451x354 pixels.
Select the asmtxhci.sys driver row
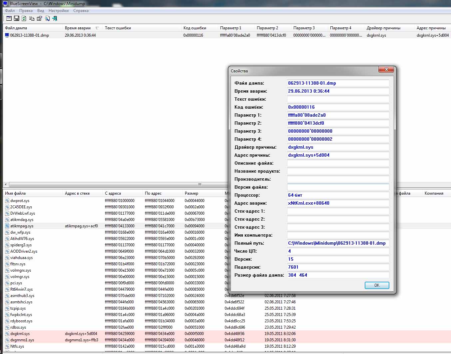[x=226, y=302]
